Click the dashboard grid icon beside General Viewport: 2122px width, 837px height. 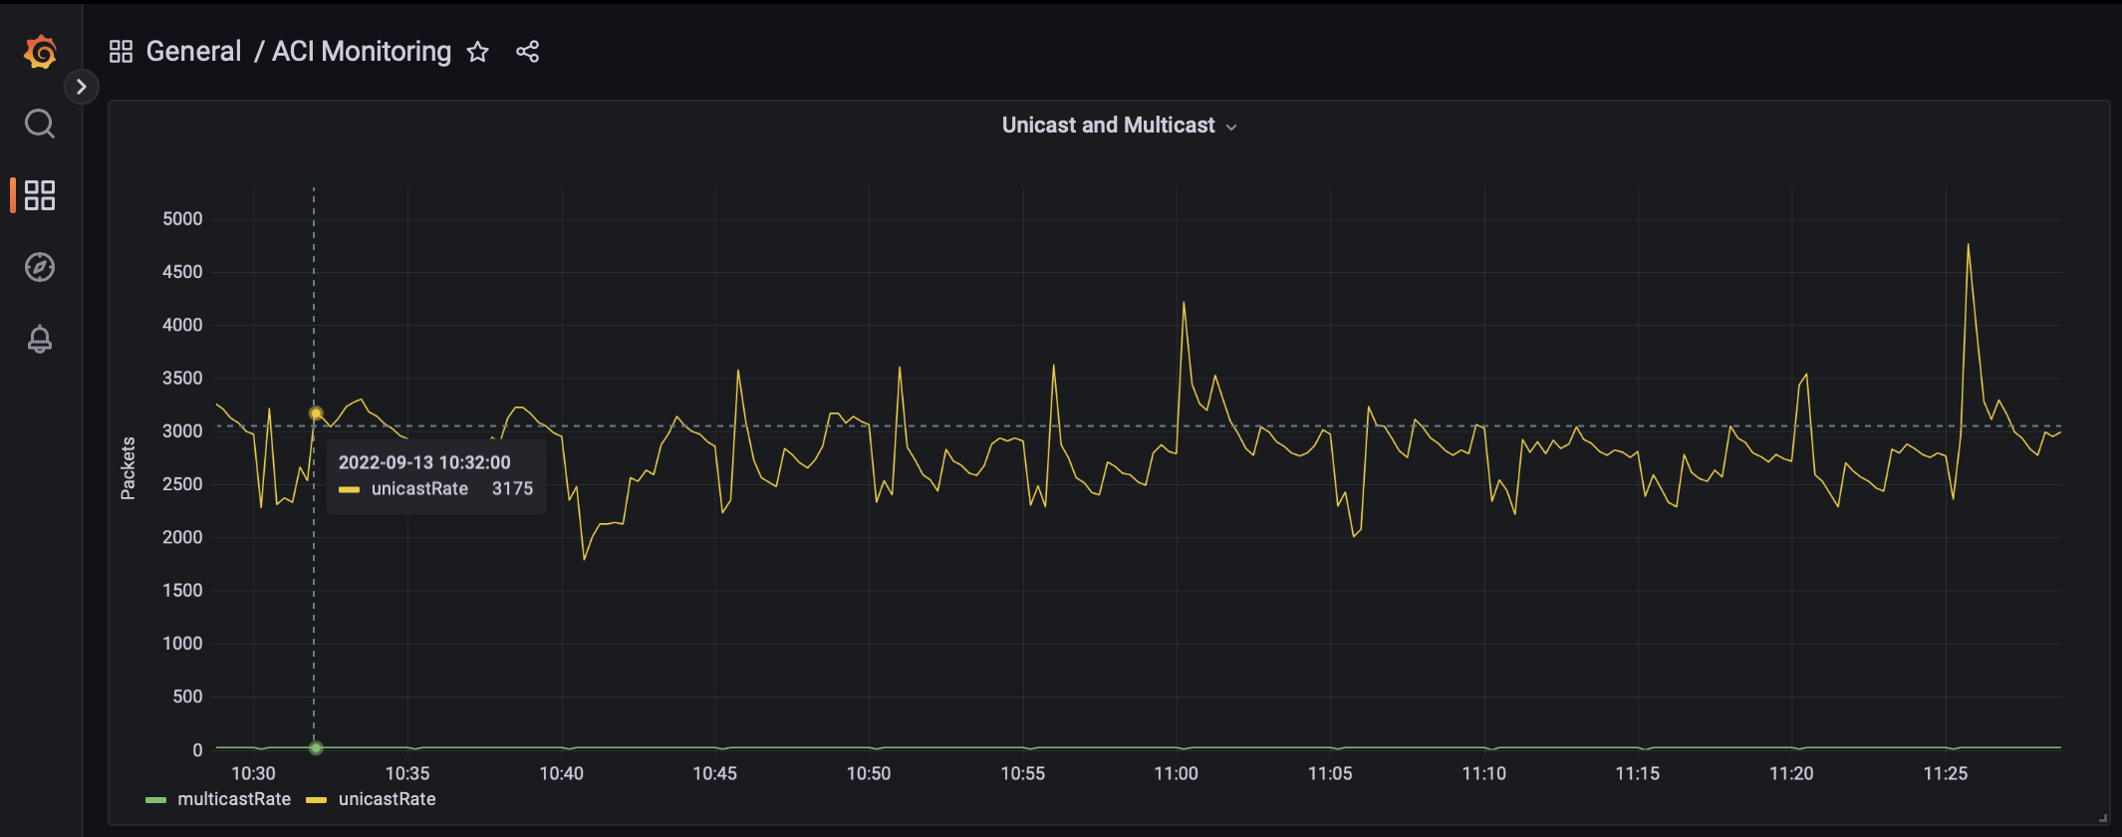(121, 52)
